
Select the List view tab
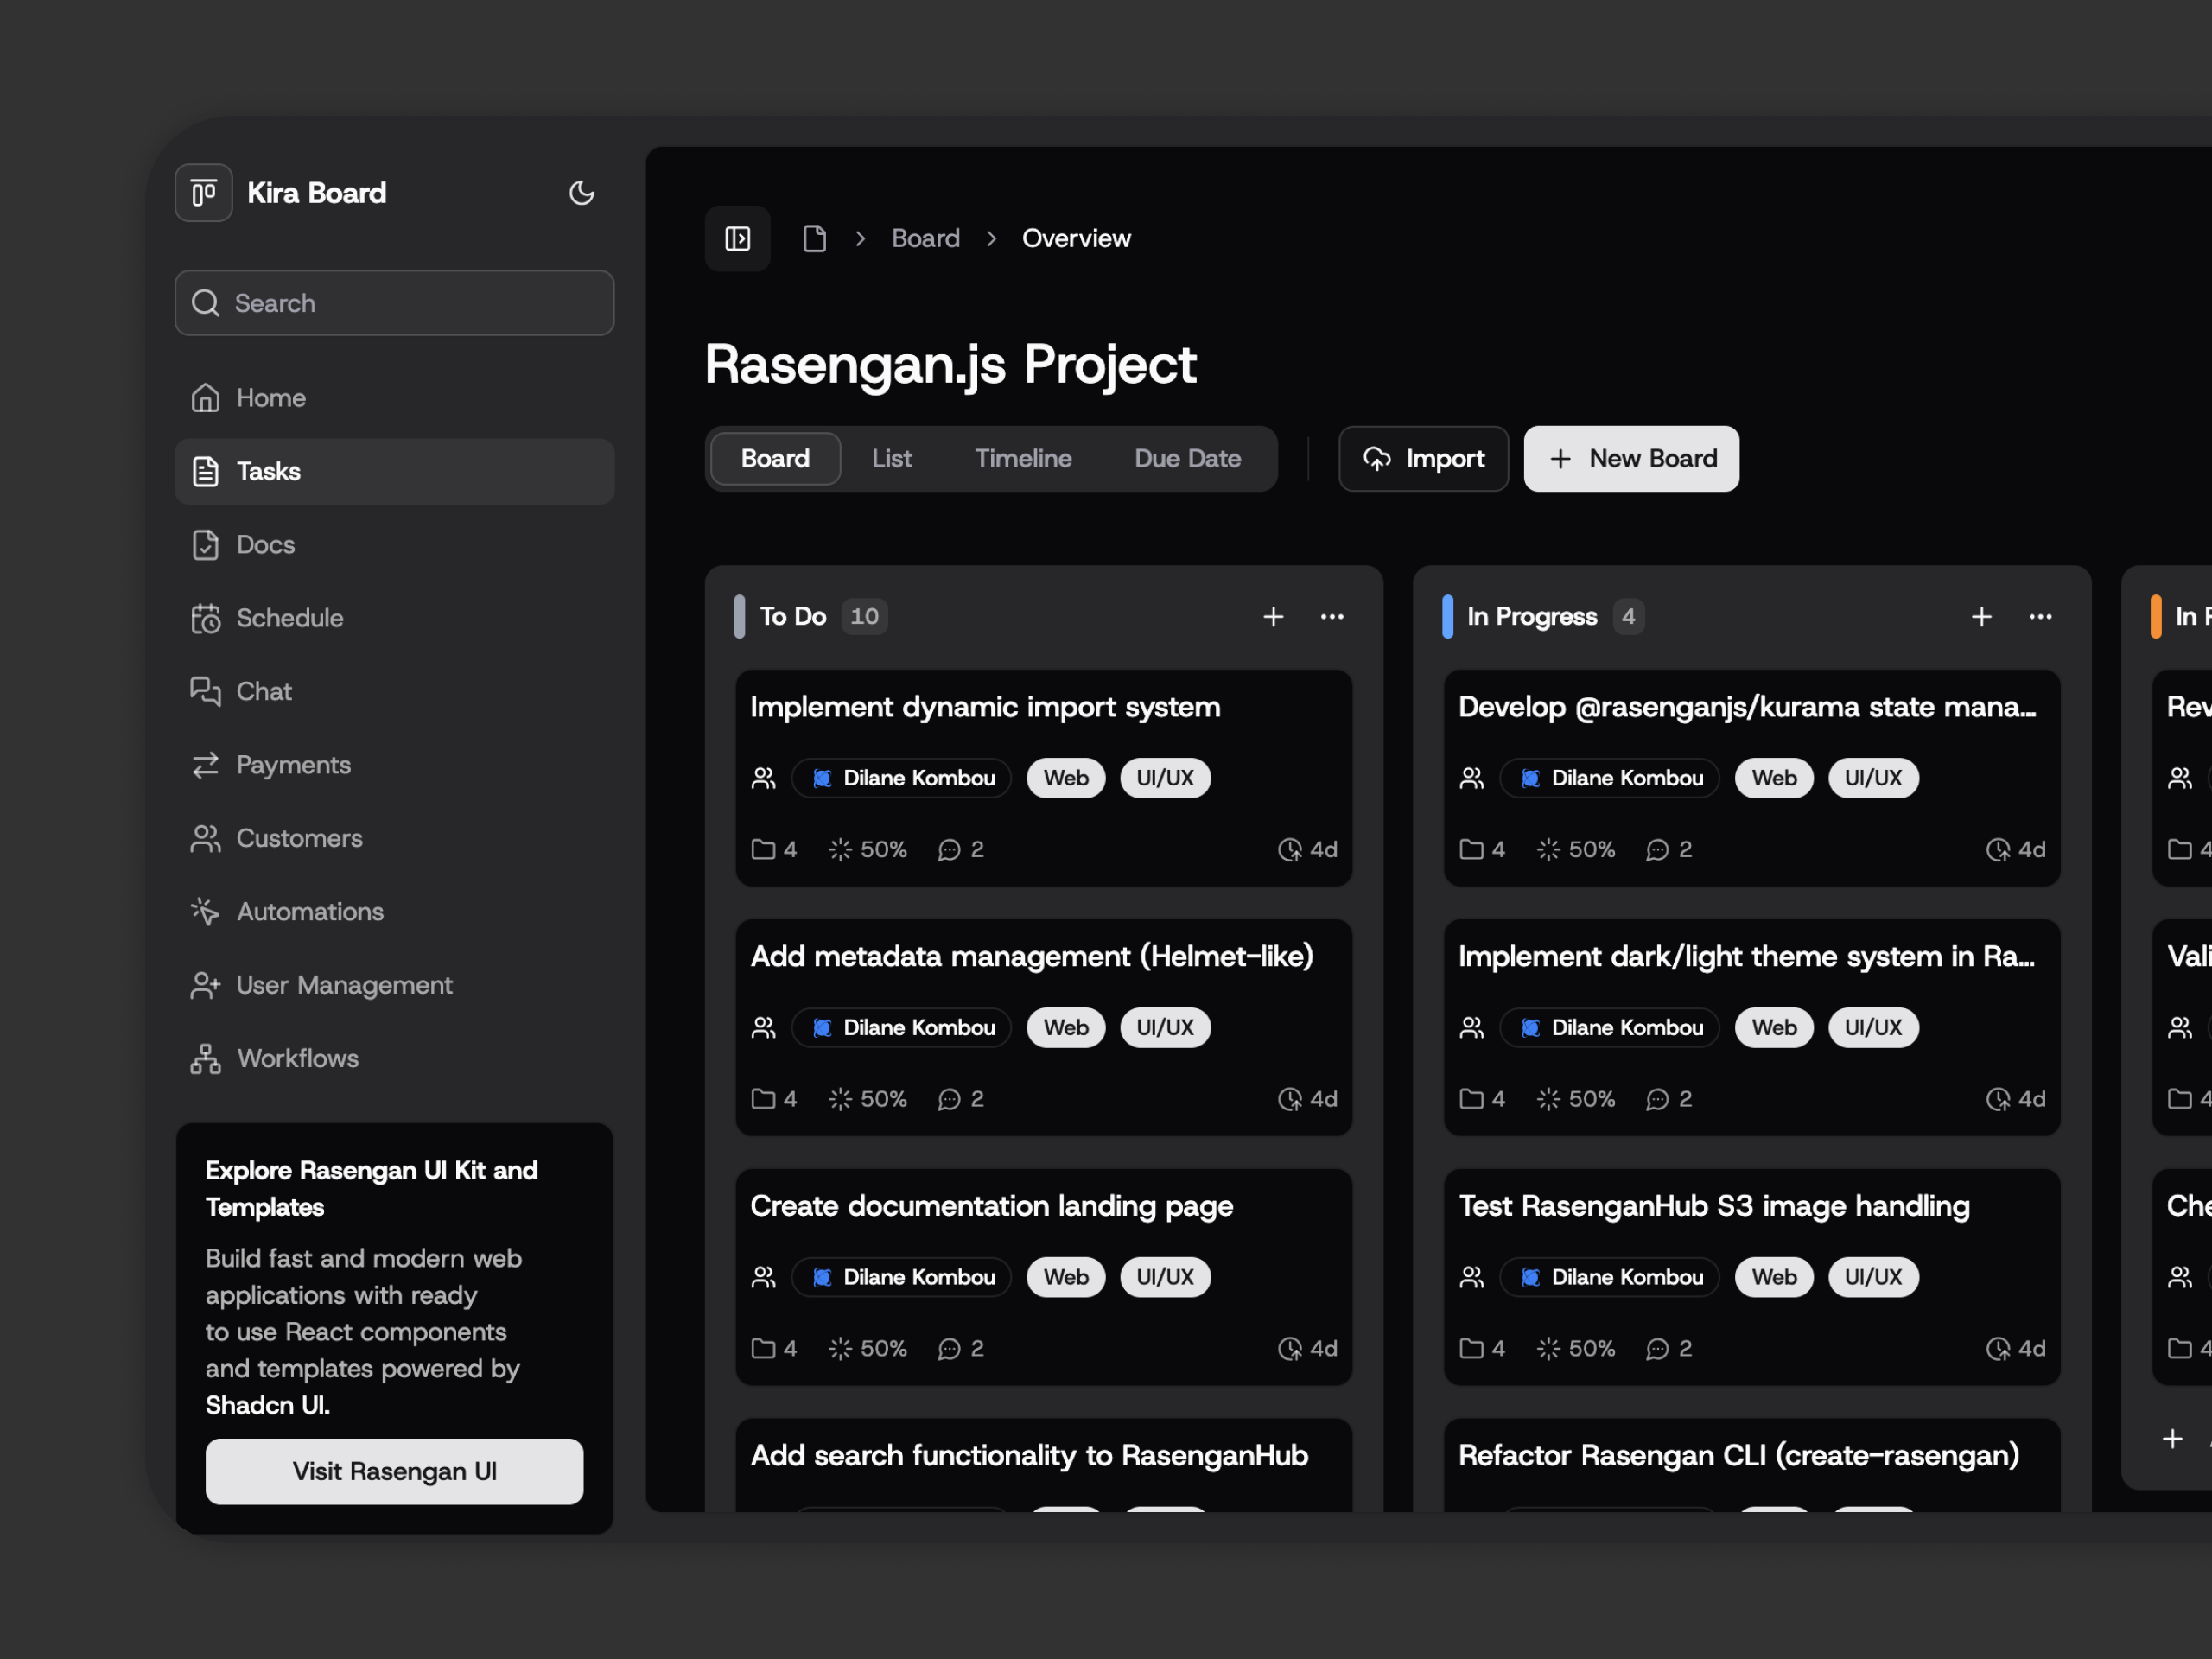click(891, 459)
